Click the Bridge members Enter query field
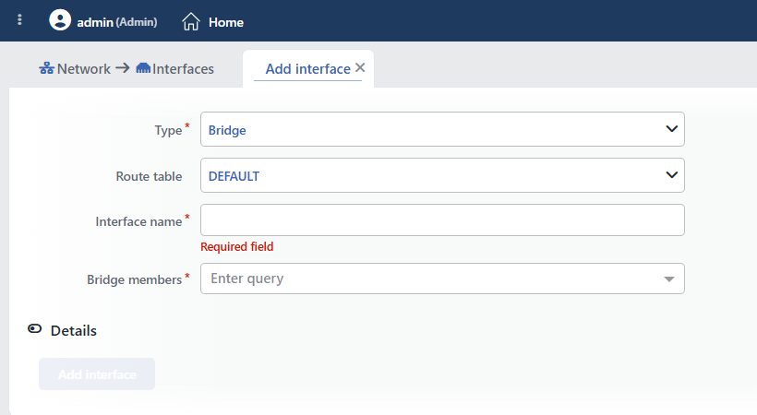The width and height of the screenshot is (757, 415). point(442,279)
